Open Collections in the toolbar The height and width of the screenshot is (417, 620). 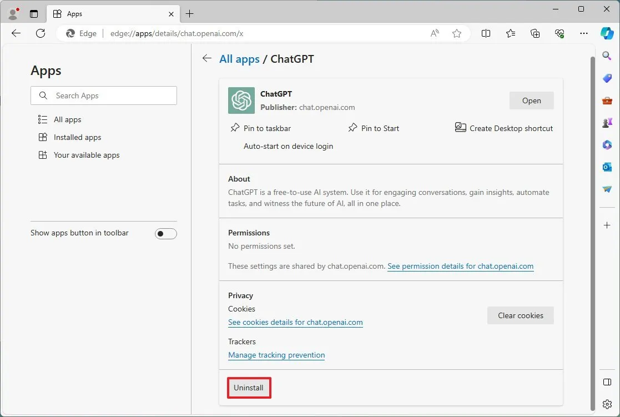click(x=535, y=33)
